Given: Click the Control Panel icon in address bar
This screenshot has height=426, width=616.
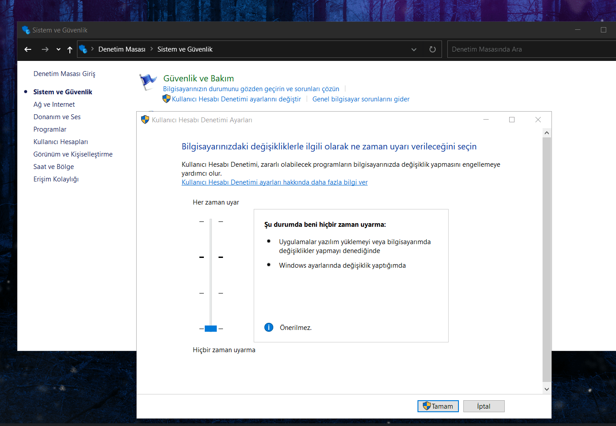Looking at the screenshot, I should coord(83,49).
